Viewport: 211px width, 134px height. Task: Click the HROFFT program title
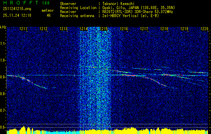point(21,3)
